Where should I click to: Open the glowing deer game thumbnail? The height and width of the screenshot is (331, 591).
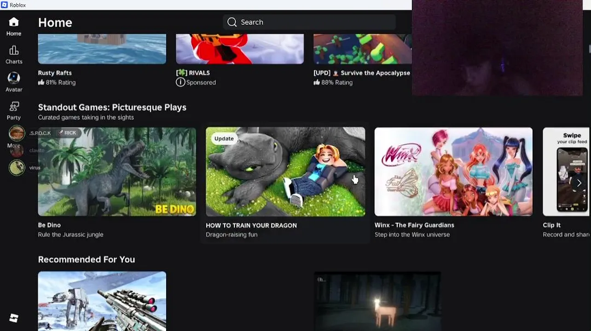pyautogui.click(x=378, y=301)
